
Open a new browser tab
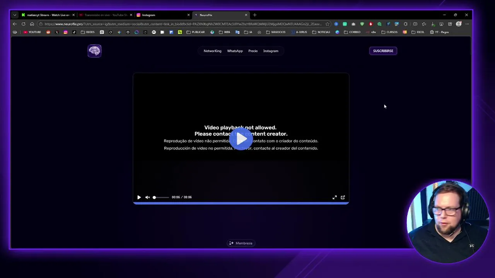coord(255,15)
